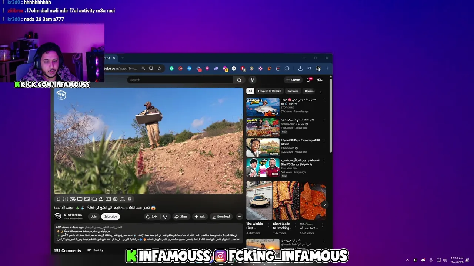Click the install app icon in address bar
The height and width of the screenshot is (266, 474).
point(151,68)
